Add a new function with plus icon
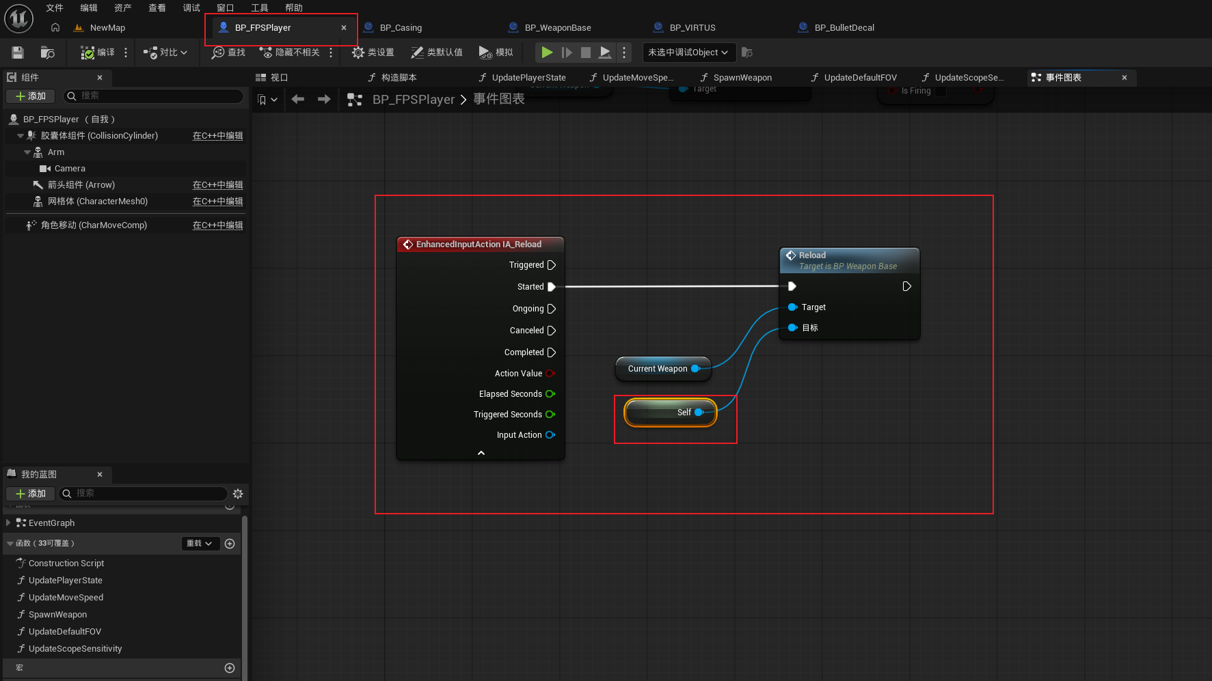The height and width of the screenshot is (681, 1212). point(230,544)
